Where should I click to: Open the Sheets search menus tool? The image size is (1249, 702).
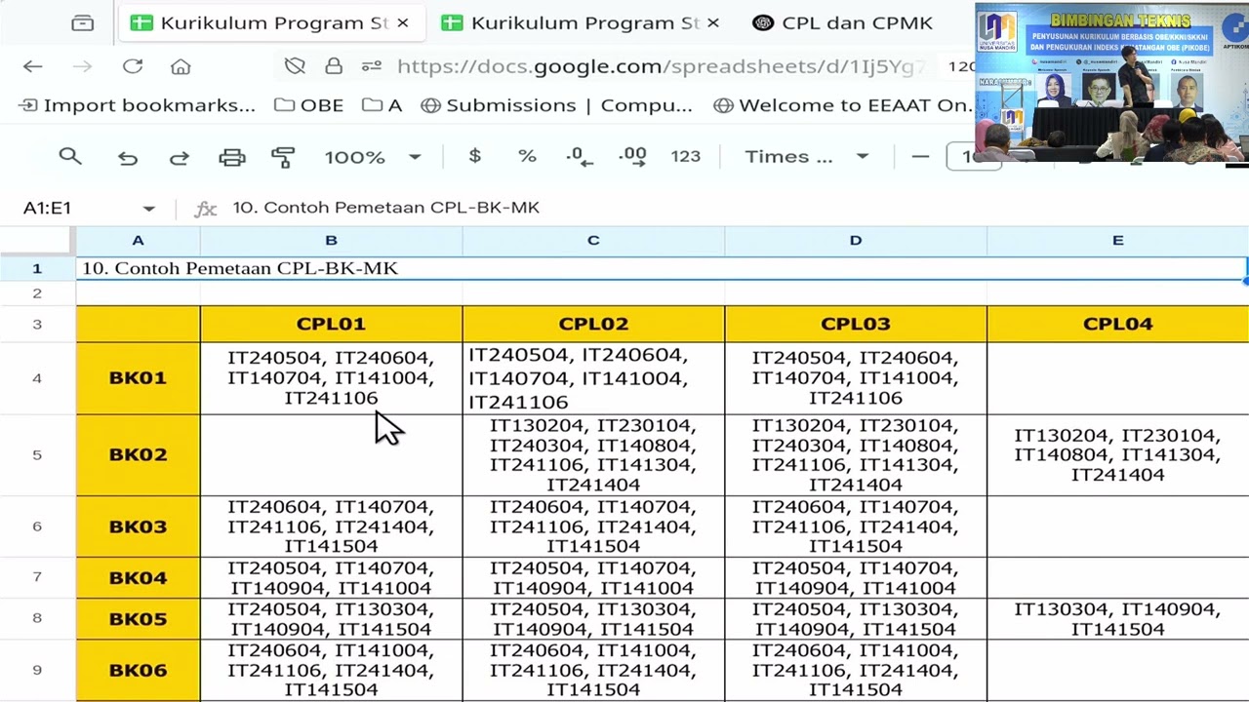click(x=69, y=156)
